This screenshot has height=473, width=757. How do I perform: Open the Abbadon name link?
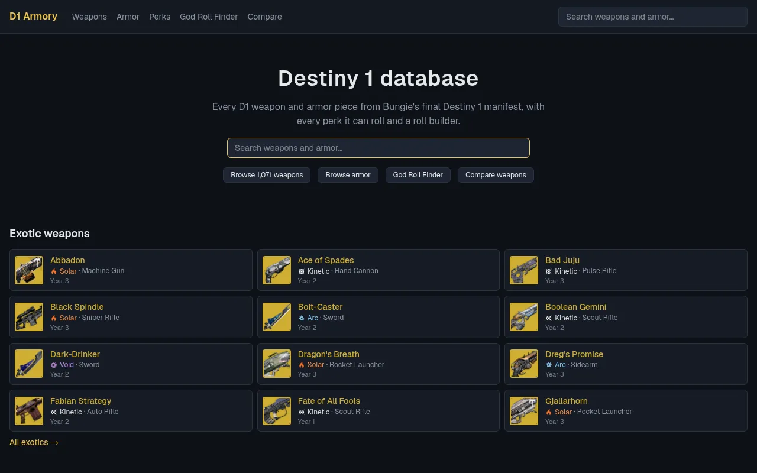(x=67, y=260)
